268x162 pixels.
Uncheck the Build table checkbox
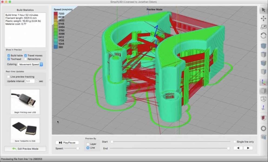tap(9, 55)
